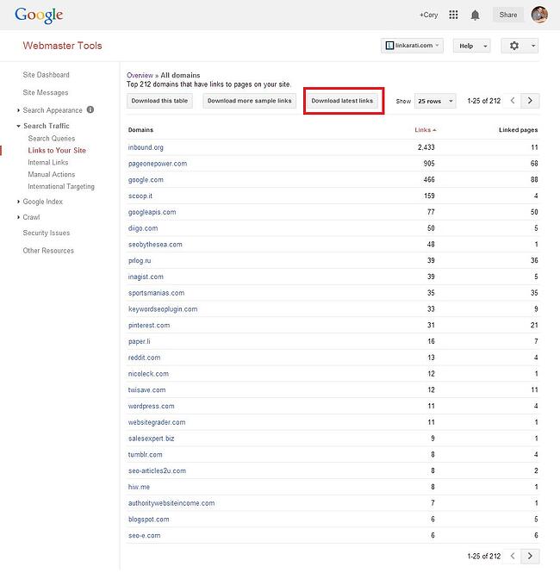This screenshot has width=560, height=579.
Task: Open International Targeting in the sidebar
Action: (61, 186)
